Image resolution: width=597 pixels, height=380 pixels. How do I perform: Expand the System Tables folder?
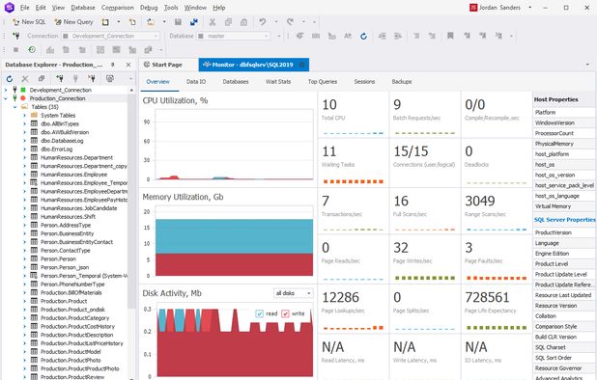(x=24, y=115)
